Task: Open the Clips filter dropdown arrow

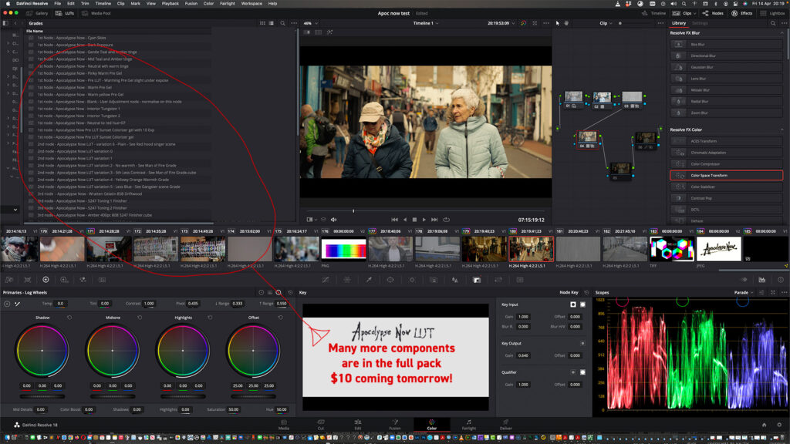Action: 695,13
